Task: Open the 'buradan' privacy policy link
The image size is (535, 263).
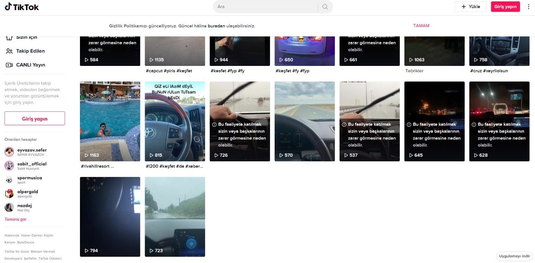Action: coord(217,26)
